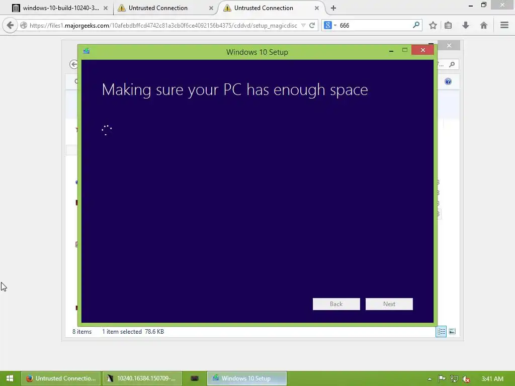Open Firefox Untrusted Connection taskbar item

[x=60, y=378]
